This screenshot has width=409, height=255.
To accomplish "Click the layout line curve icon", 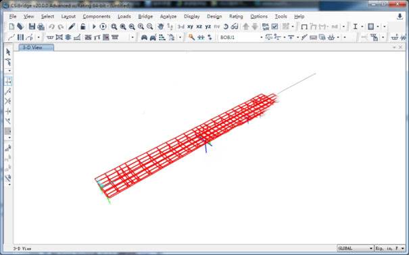I will point(11,37).
